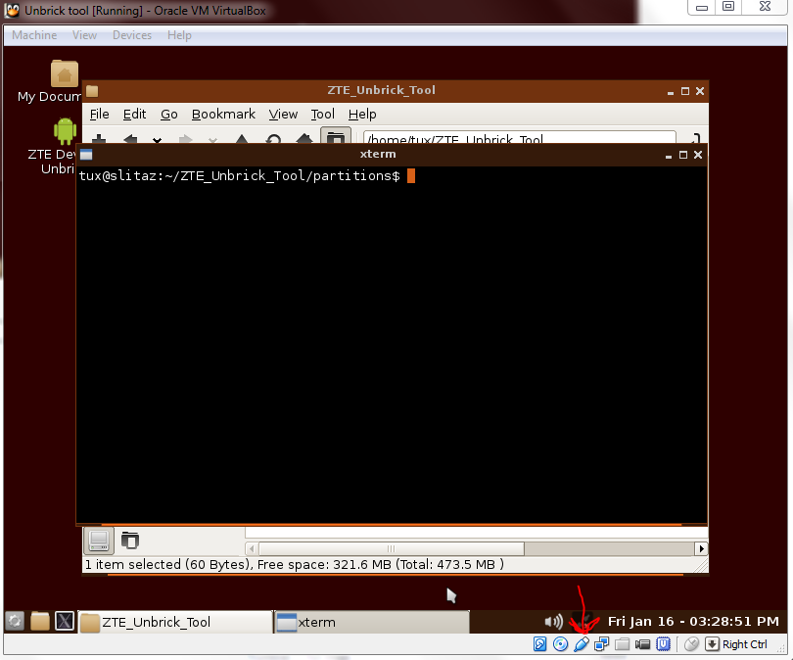Click the xterm window menu icon in title bar
793x660 pixels.
point(86,155)
